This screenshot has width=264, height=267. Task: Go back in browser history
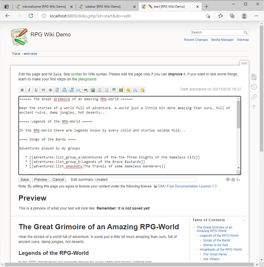(8, 16)
